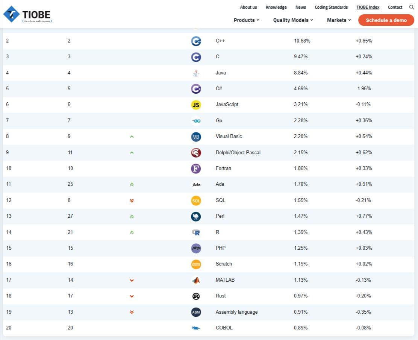Click the PHP logo icon
This screenshot has width=418, height=340.
tap(196, 248)
